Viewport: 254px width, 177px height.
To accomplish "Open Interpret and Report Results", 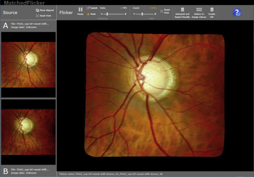I will tap(182, 9).
